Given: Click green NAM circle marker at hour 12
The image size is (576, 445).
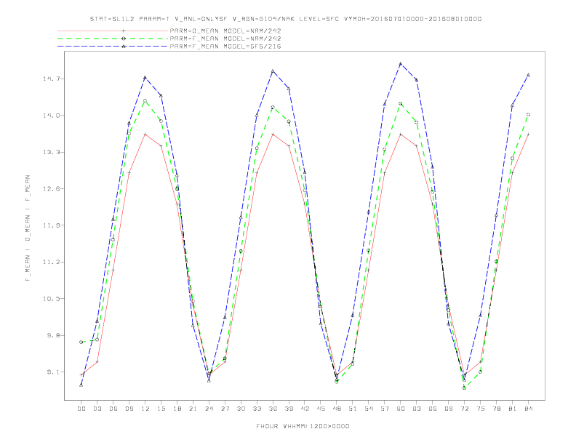Looking at the screenshot, I should (145, 100).
